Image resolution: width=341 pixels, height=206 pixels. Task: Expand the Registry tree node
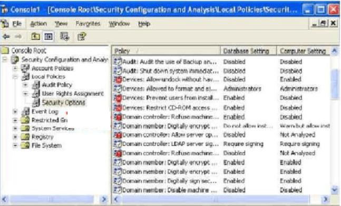point(15,137)
